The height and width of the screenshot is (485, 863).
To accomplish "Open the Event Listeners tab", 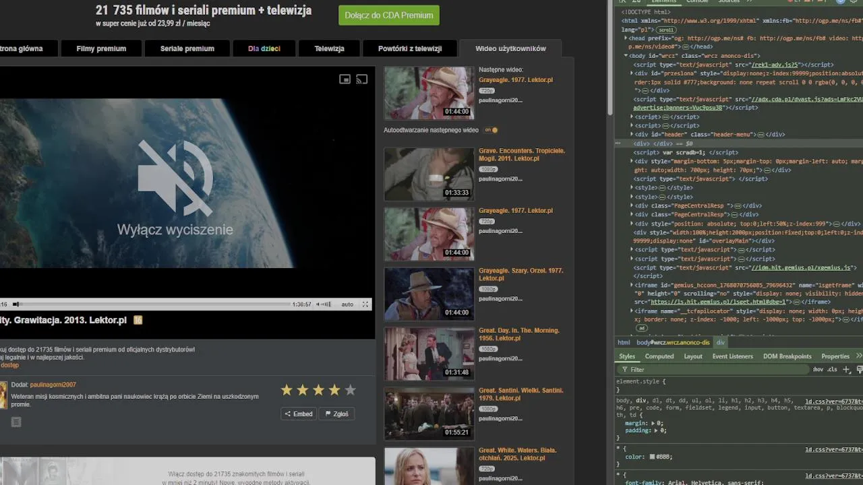I will point(733,356).
